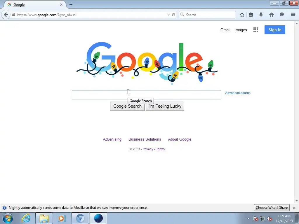Open the Privacy link
Screen dimensions: 299x224
point(148,149)
